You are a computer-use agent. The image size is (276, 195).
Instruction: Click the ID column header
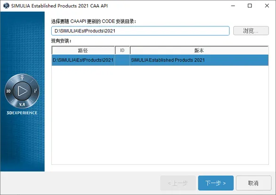(x=122, y=50)
